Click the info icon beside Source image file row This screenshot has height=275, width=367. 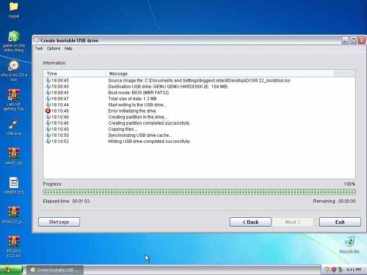pos(48,81)
